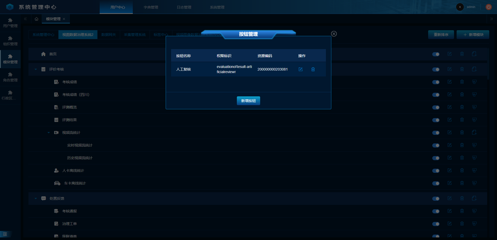Open 模块管理 in sidebar
This screenshot has width=497, height=240.
click(x=10, y=59)
